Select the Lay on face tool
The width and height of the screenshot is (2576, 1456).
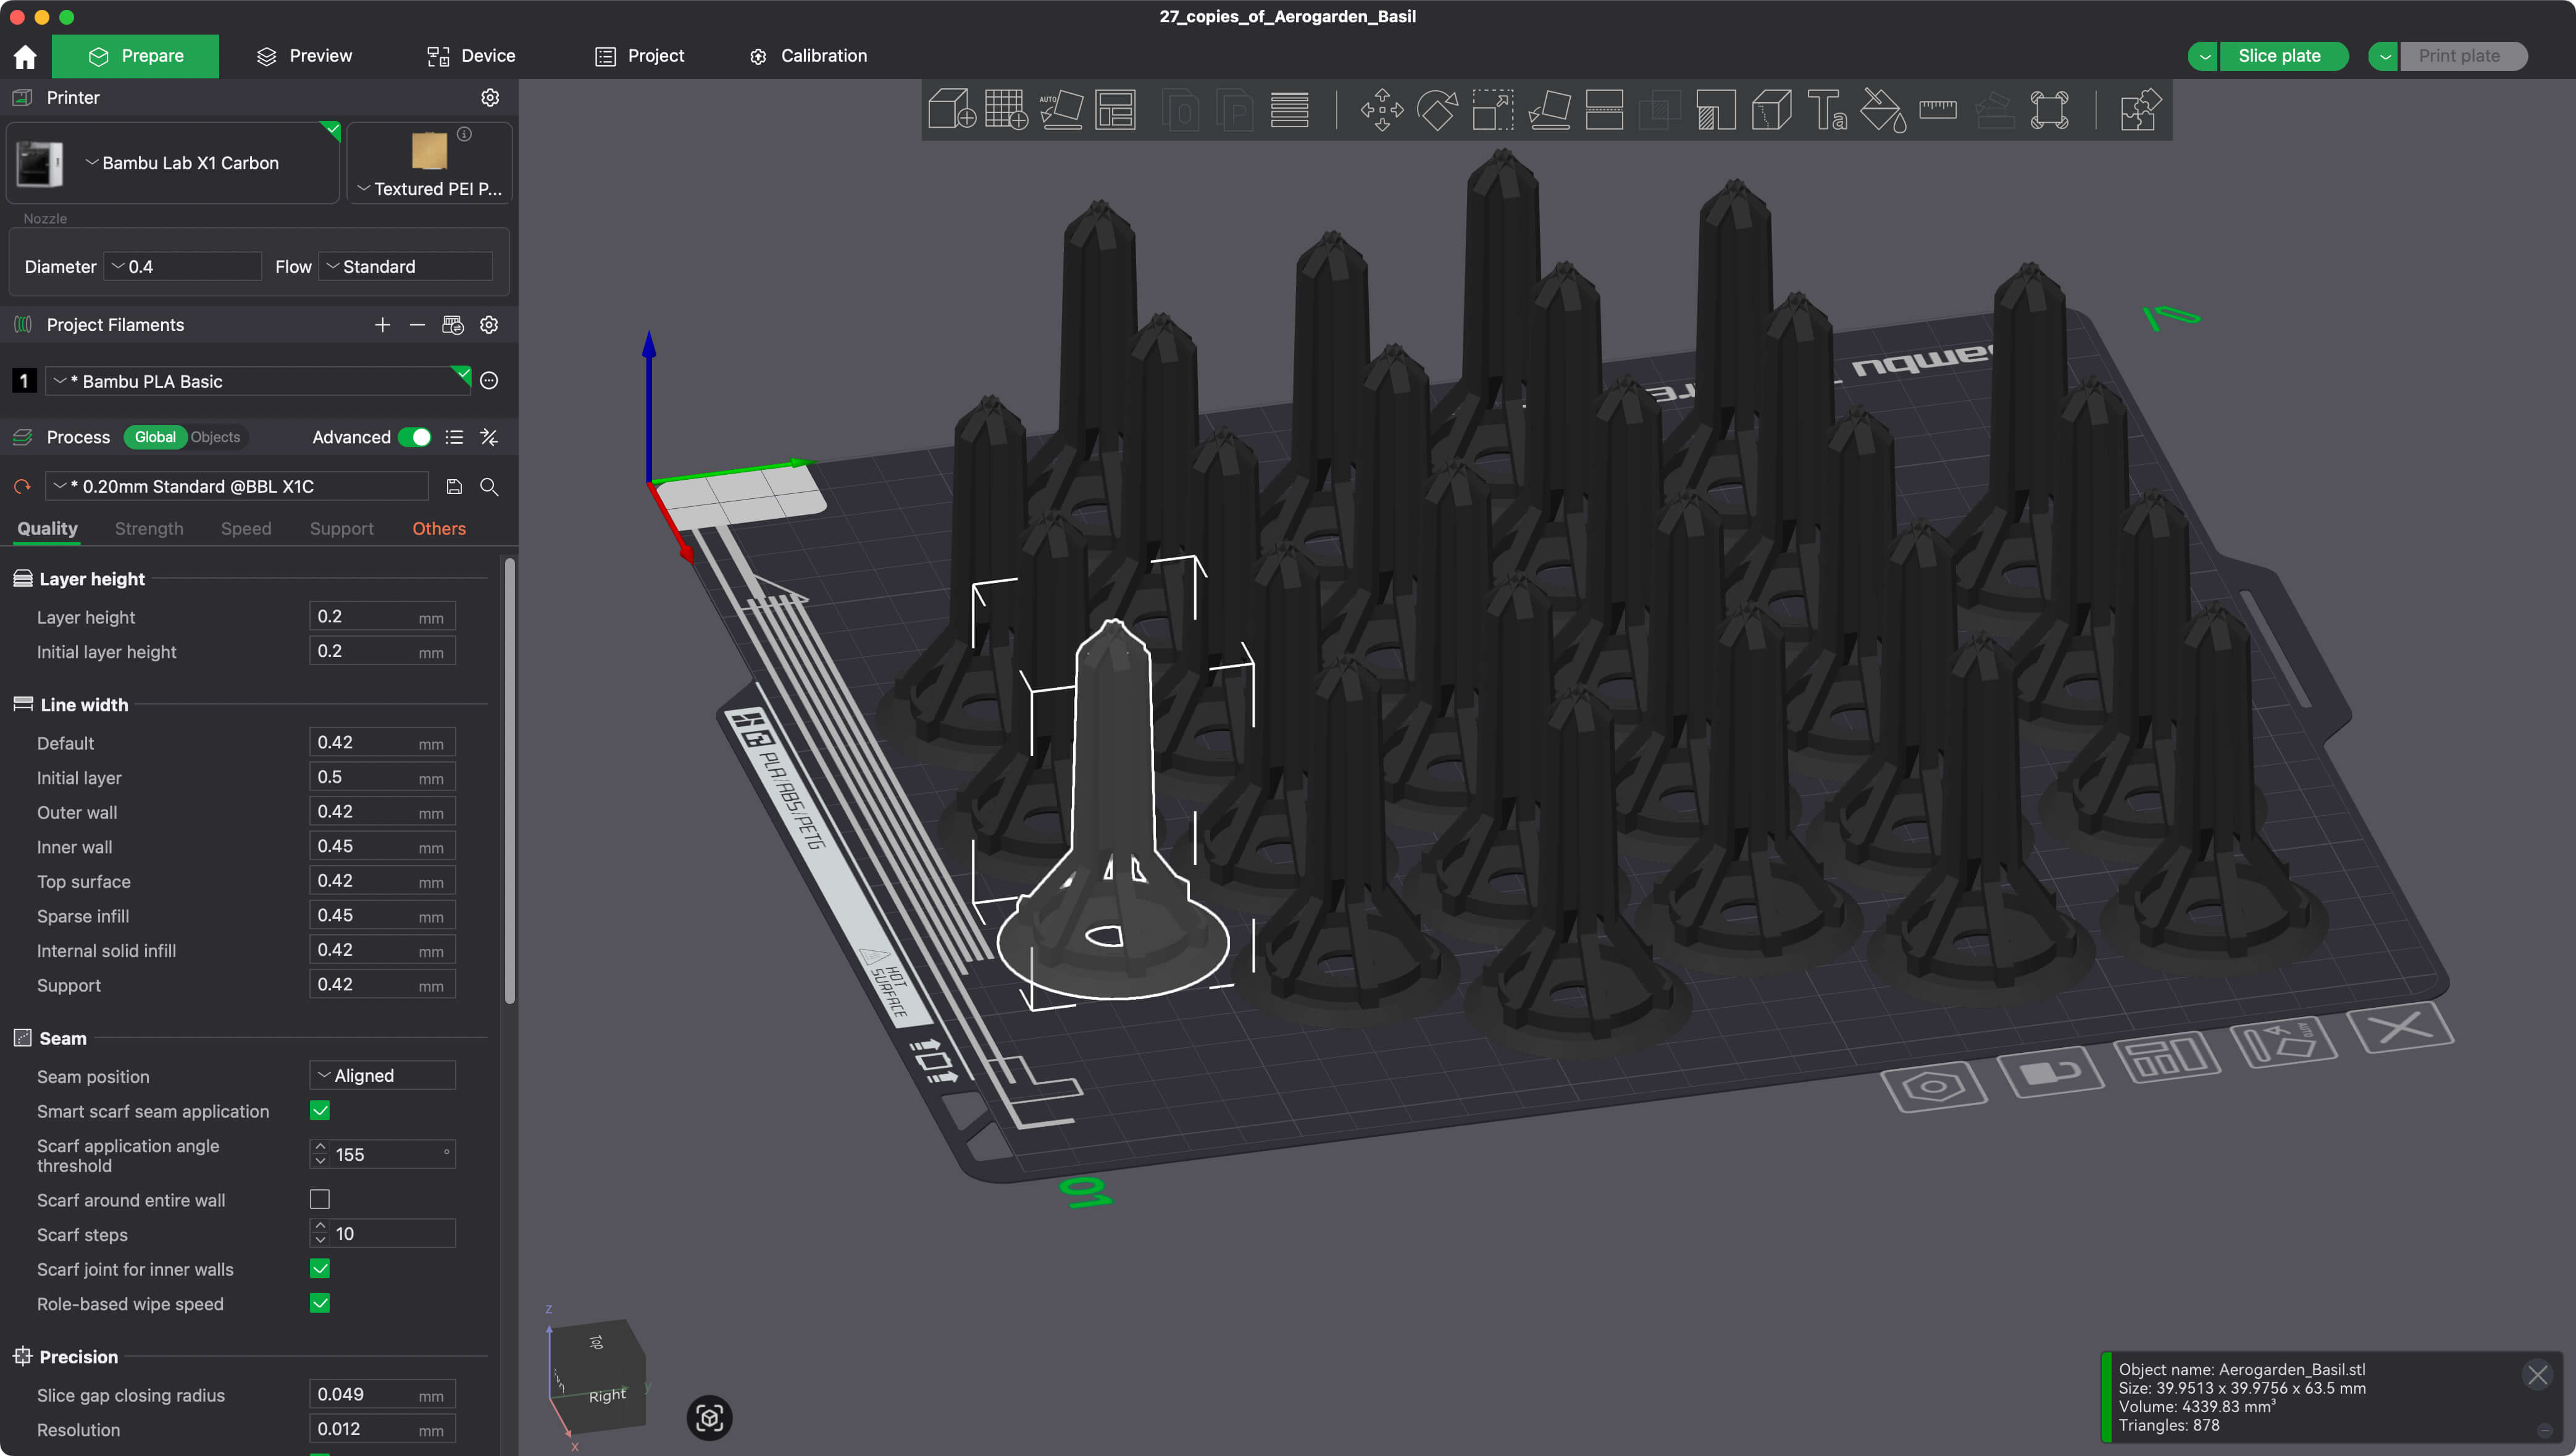pyautogui.click(x=1549, y=109)
